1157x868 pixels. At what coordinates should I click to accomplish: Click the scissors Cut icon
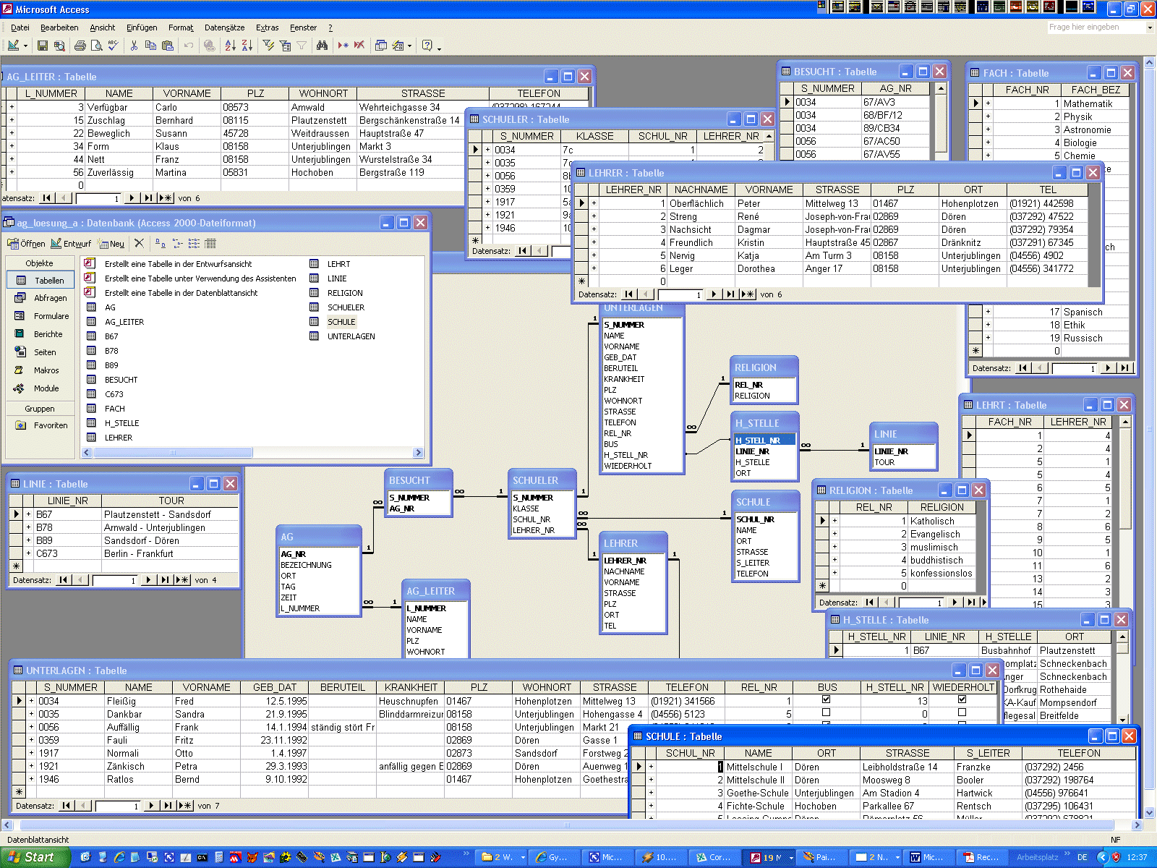coord(134,46)
